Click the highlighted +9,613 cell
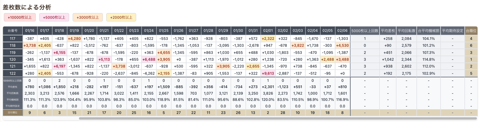The height and width of the screenshot is (122, 479). point(268,73)
